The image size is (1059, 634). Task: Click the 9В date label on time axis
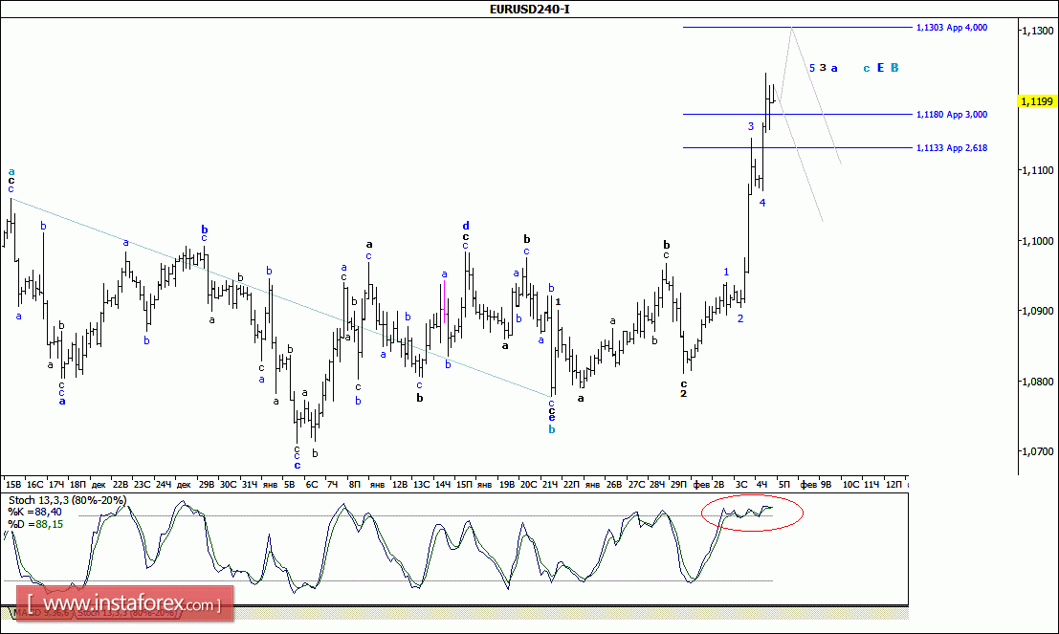tap(826, 484)
